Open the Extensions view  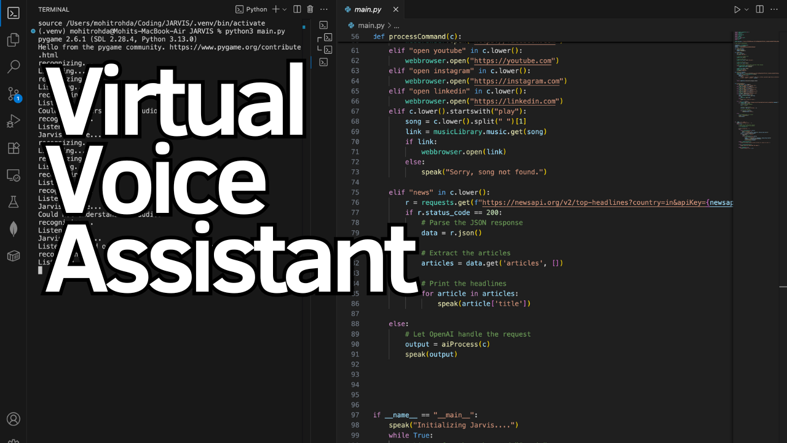click(x=13, y=148)
